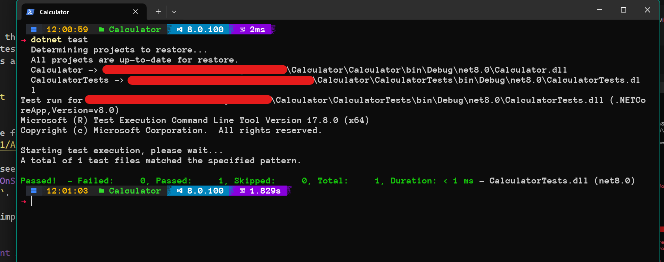Image resolution: width=664 pixels, height=262 pixels.
Task: Click 'All projects are up-to-date for restore.'
Action: pos(134,60)
